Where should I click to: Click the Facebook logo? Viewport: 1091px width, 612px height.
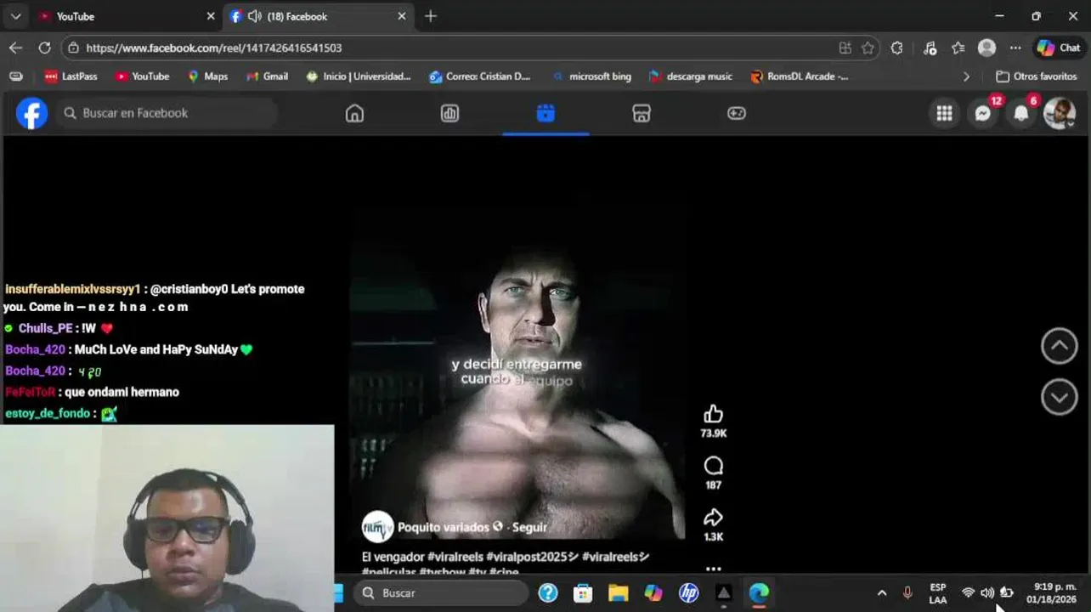tap(31, 113)
